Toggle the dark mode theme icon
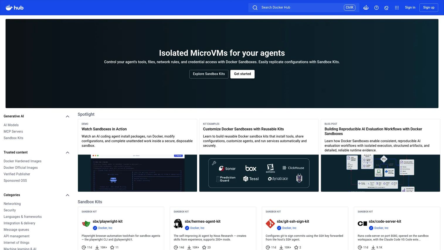Image resolution: width=444 pixels, height=250 pixels. click(x=387, y=8)
